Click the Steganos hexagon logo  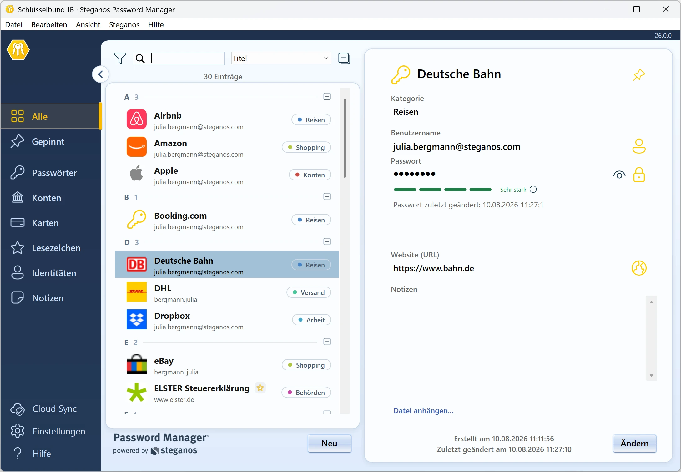point(18,49)
